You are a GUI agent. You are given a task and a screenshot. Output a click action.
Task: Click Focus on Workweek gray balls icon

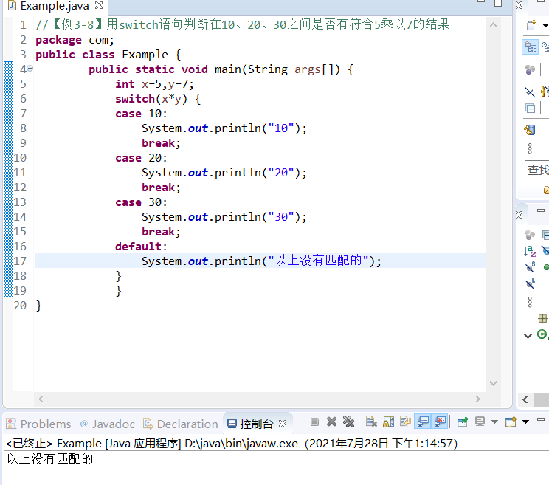(530, 69)
